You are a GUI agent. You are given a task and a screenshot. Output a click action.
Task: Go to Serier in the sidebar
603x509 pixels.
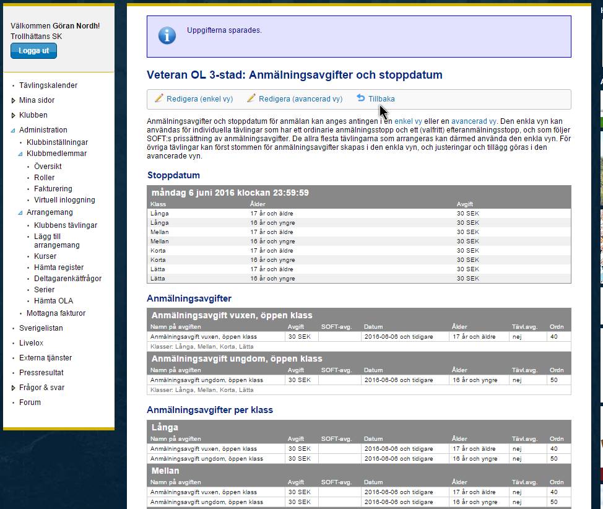[44, 290]
